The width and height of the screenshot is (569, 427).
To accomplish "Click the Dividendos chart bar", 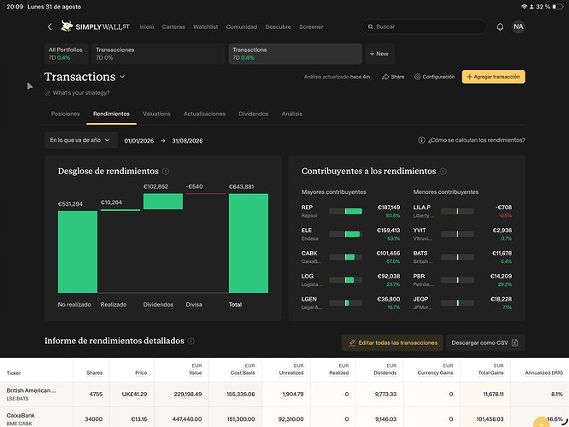I will 163,202.
